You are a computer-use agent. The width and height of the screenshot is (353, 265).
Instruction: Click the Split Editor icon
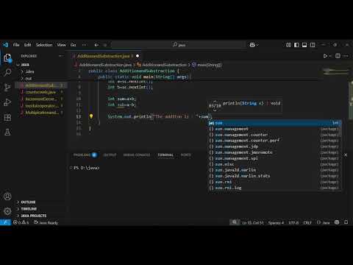[x=338, y=56]
